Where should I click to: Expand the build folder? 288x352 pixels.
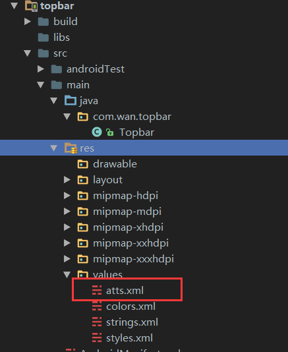[x=28, y=21]
